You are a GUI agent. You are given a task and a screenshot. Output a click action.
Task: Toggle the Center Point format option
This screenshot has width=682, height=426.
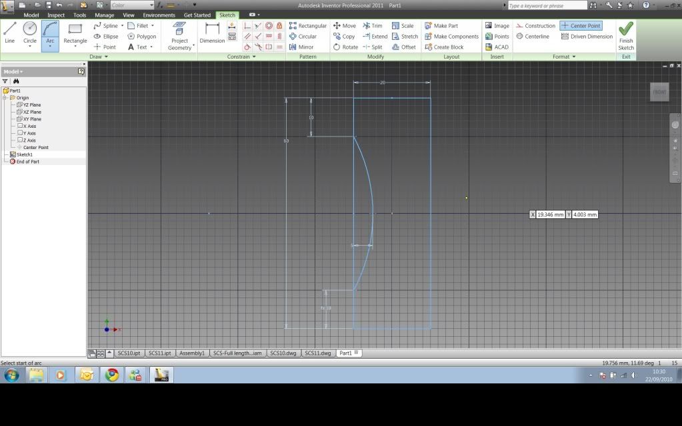(581, 26)
